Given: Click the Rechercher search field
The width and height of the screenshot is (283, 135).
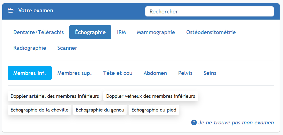Looking at the screenshot, I should point(209,11).
